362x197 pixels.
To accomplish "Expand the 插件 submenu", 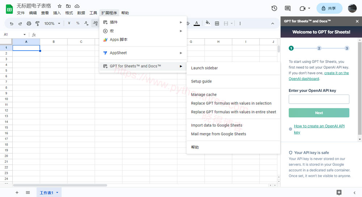I will (181, 22).
